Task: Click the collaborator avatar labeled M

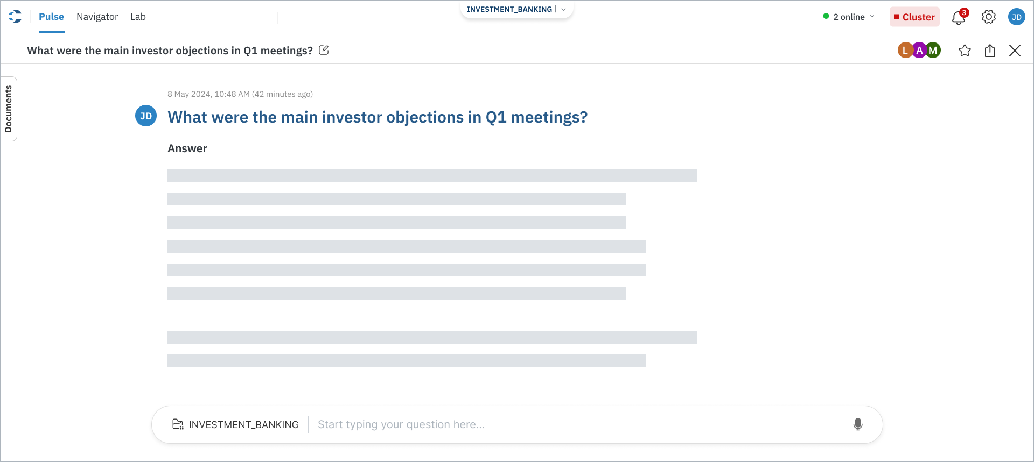Action: [933, 50]
